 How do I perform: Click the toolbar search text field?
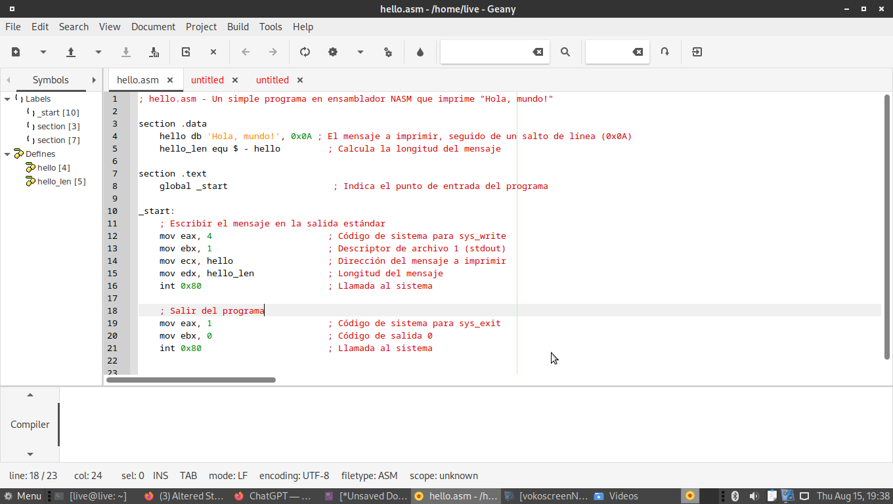485,52
